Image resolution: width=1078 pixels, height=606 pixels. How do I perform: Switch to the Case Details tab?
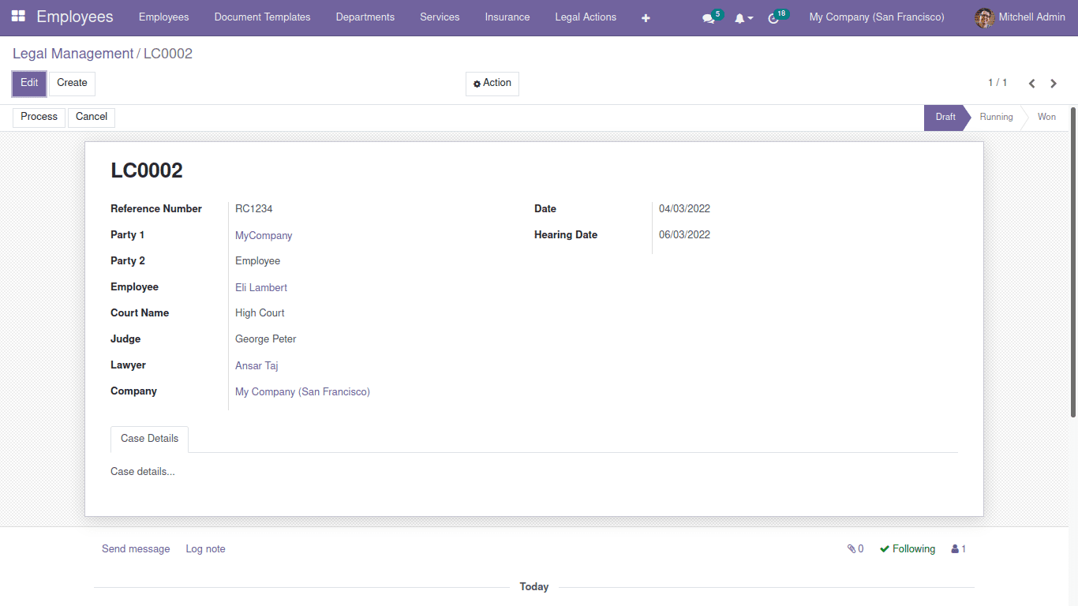[x=149, y=439]
